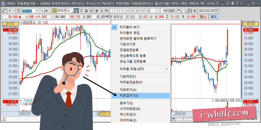Click the 전 toggle button
261x130 pixels.
18,11
